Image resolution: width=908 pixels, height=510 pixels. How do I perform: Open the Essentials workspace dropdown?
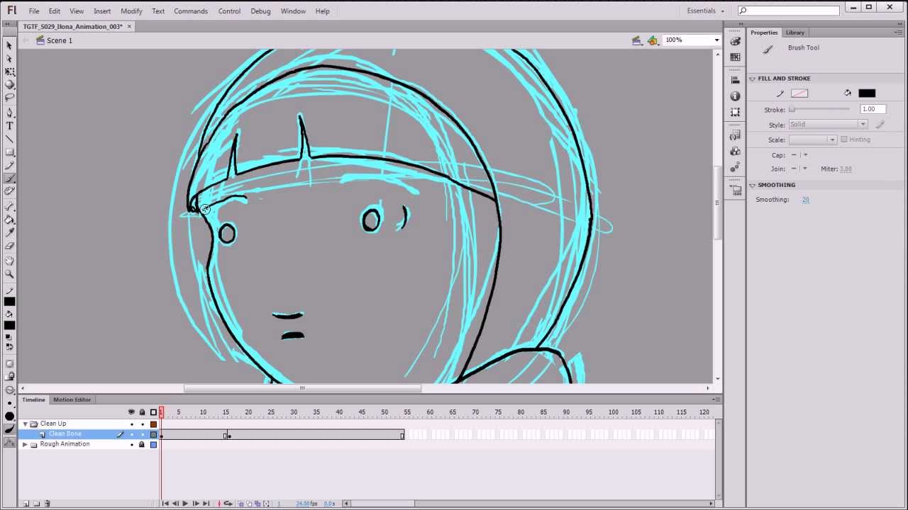tap(705, 11)
